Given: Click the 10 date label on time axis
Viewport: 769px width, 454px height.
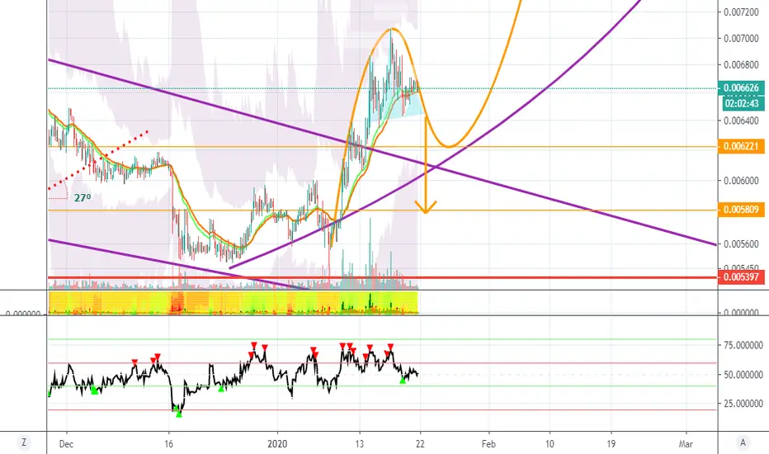Looking at the screenshot, I should (550, 444).
